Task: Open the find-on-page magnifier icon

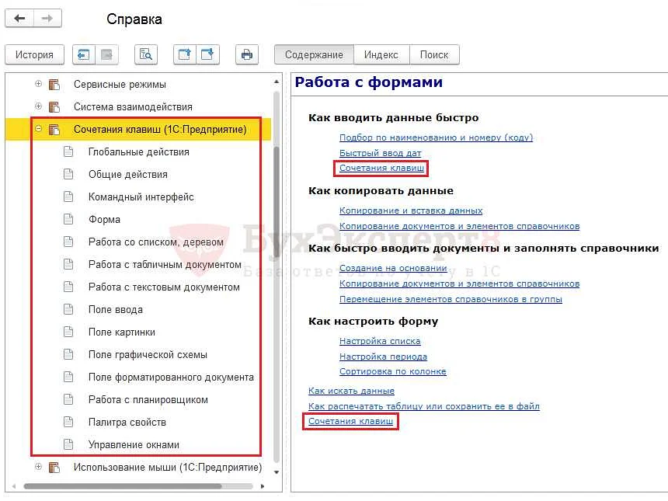Action: coord(146,54)
